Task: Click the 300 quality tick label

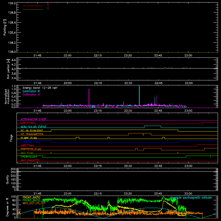Action: (13, 169)
